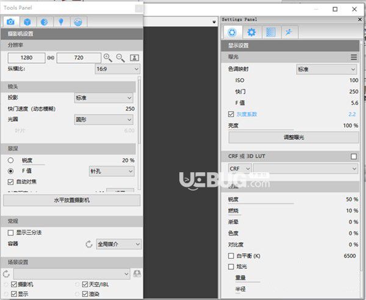Toggle the 显示 scene checkbox
This screenshot has height=300, width=366.
pyautogui.click(x=14, y=294)
